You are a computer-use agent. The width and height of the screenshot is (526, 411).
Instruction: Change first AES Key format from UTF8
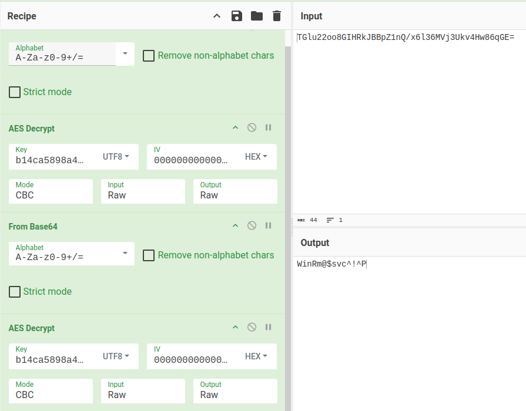(x=116, y=157)
